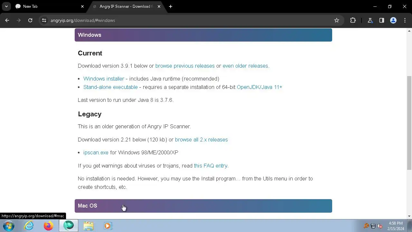This screenshot has height=232, width=412.
Task: Open the Extensions puzzle icon
Action: point(353,20)
